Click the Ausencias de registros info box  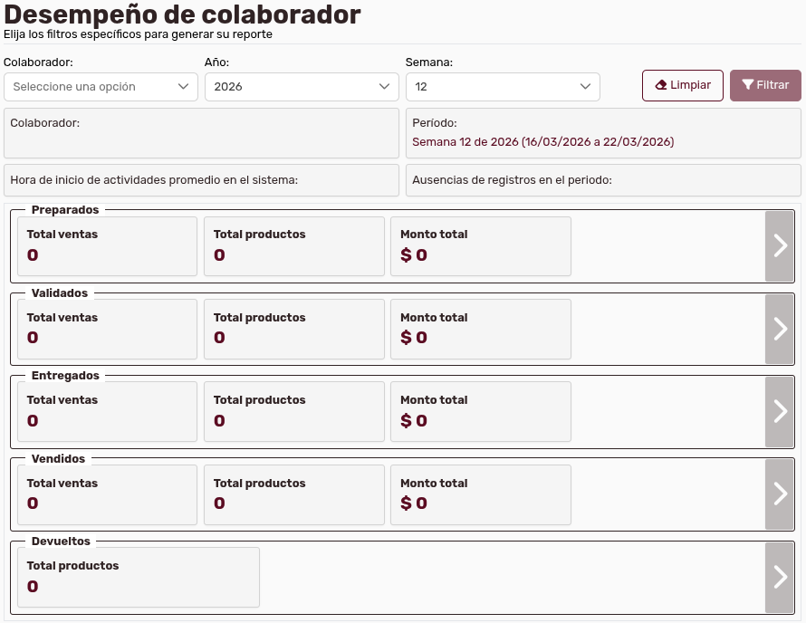(x=603, y=180)
